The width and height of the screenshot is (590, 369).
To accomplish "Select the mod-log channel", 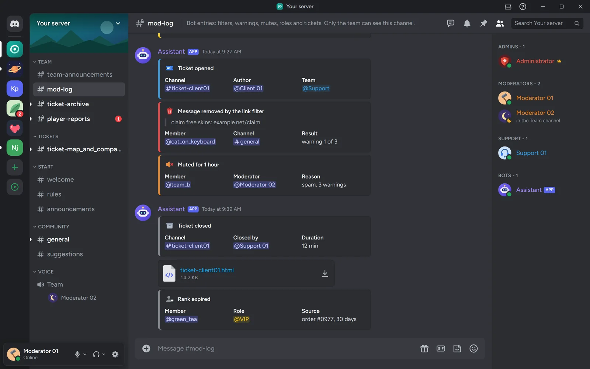I will click(x=79, y=89).
